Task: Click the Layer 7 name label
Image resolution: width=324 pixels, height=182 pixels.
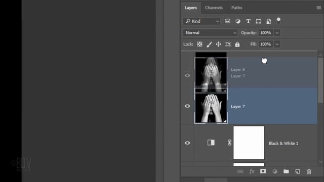Action: point(238,107)
